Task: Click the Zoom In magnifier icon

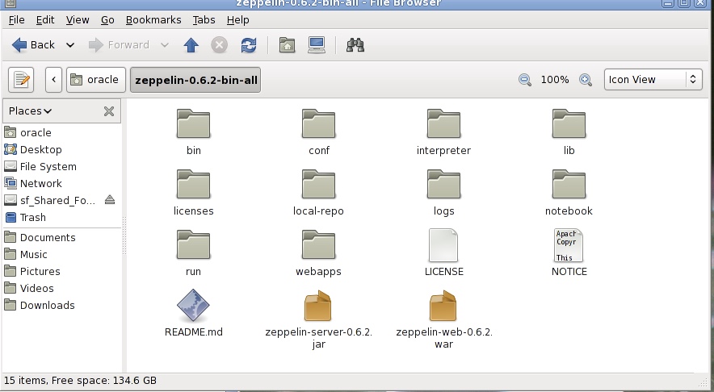Action: click(x=586, y=80)
